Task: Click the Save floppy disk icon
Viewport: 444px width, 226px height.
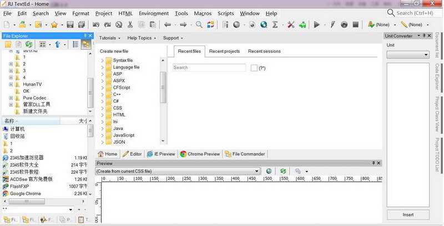Action: click(x=70, y=24)
